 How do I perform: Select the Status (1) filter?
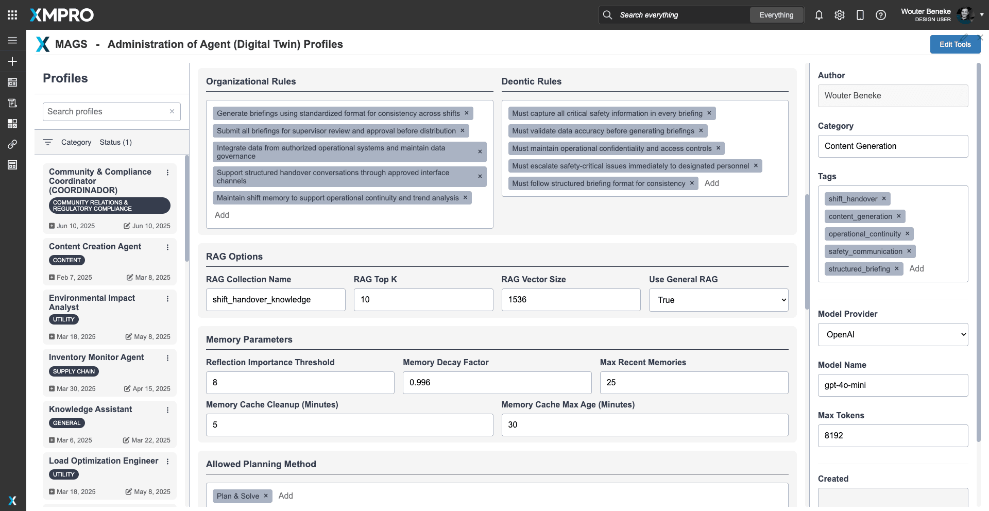coord(115,142)
